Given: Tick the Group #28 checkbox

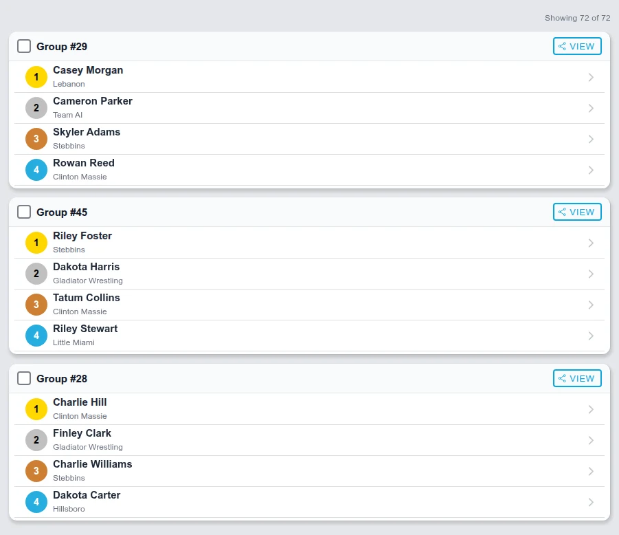Looking at the screenshot, I should pyautogui.click(x=24, y=378).
